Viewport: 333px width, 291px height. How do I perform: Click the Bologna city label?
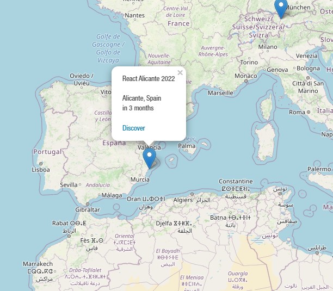308,68
